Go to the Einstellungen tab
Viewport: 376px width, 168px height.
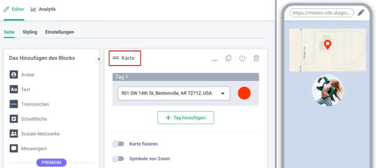point(60,32)
